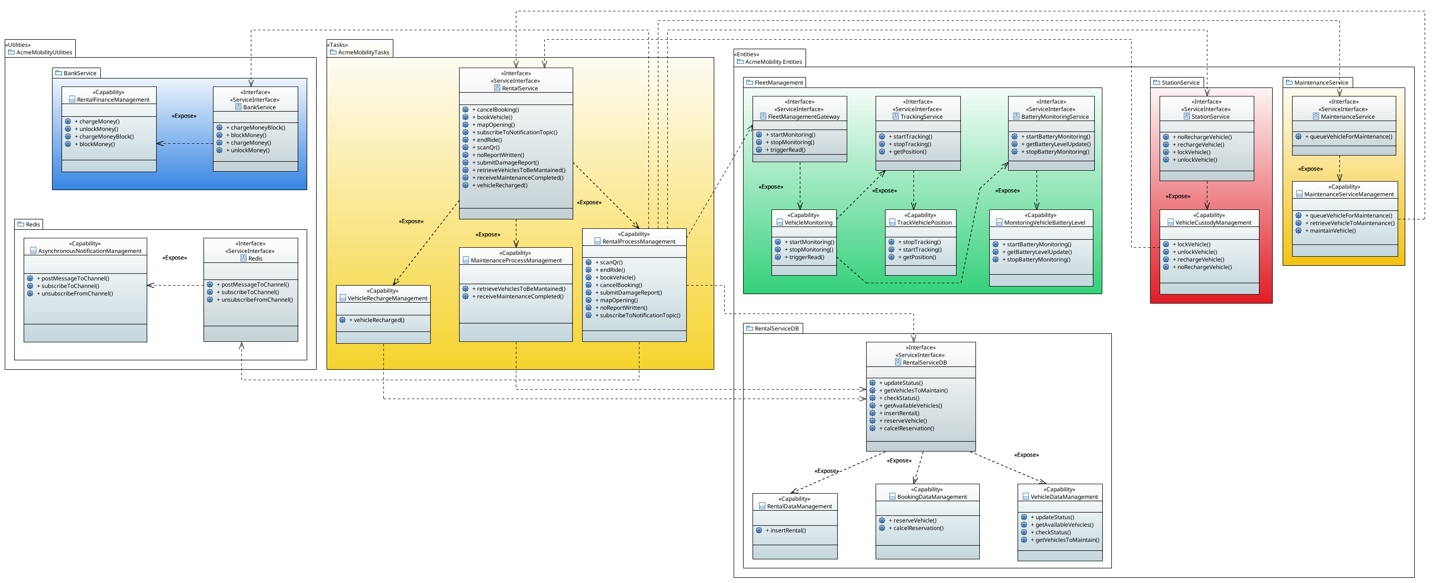Click the RentalService interface icon
The image size is (1436, 583).
coord(496,88)
